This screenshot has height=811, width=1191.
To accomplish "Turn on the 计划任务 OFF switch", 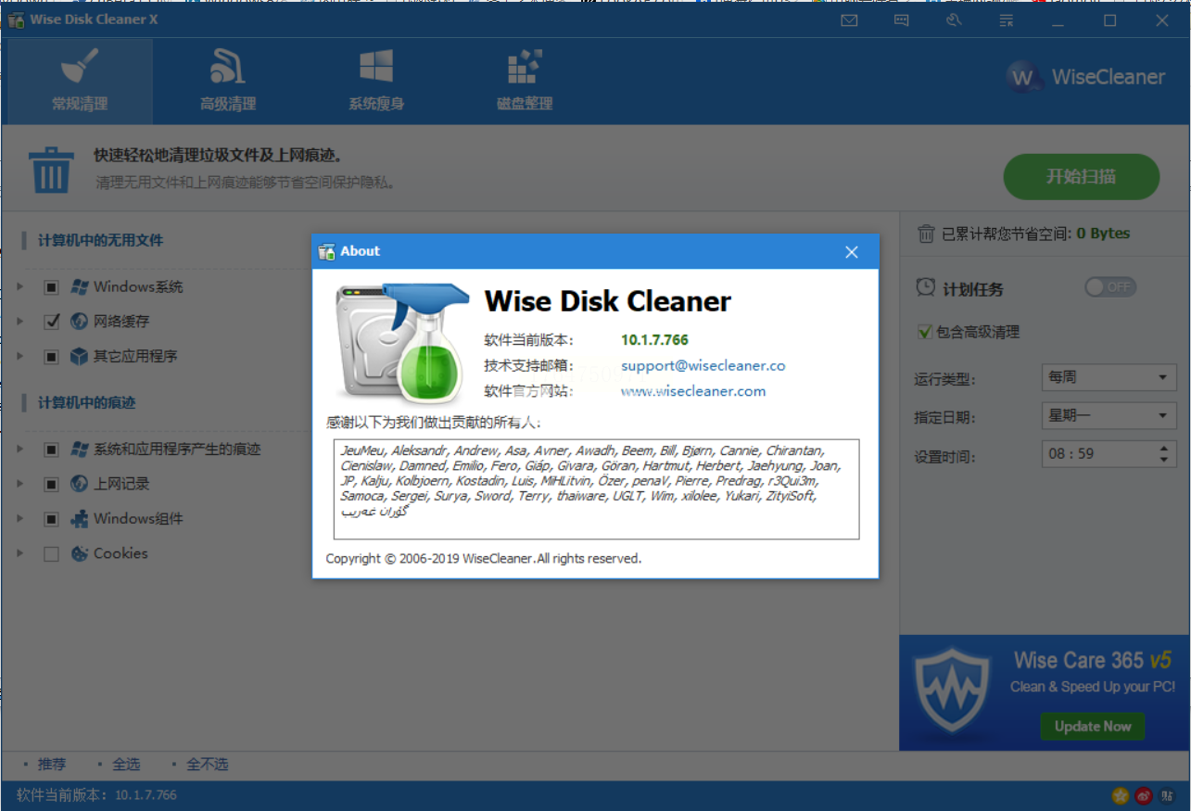I will 1109,287.
